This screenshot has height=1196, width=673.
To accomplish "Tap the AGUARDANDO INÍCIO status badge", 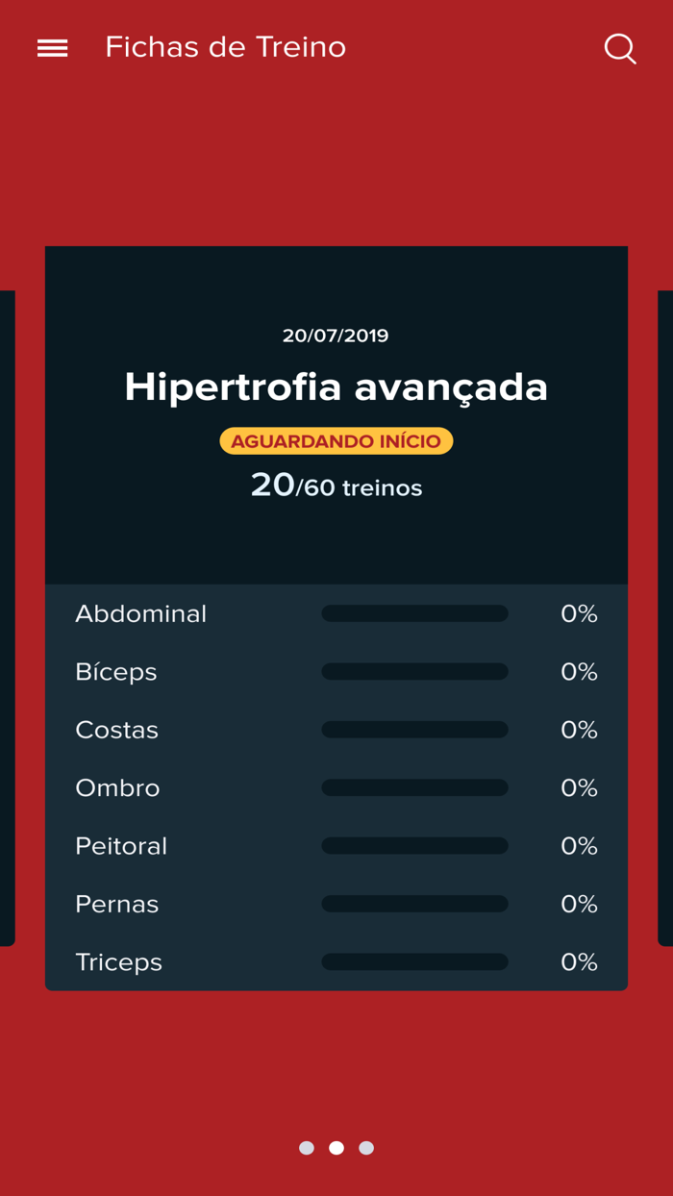I will 336,440.
